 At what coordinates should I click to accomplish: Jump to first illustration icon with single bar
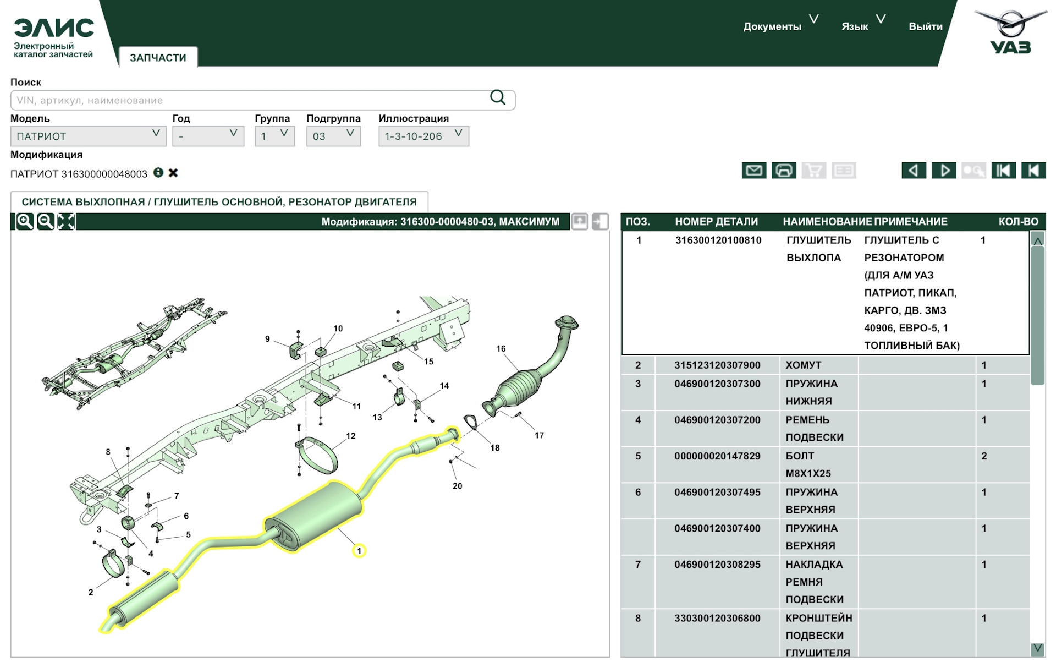tap(1033, 171)
